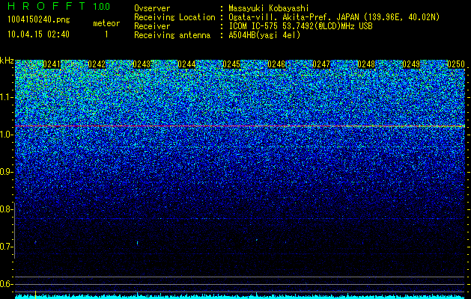Click the 0.9 kHz axis label
Image resolution: width=471 pixels, height=299 pixels.
pos(6,172)
